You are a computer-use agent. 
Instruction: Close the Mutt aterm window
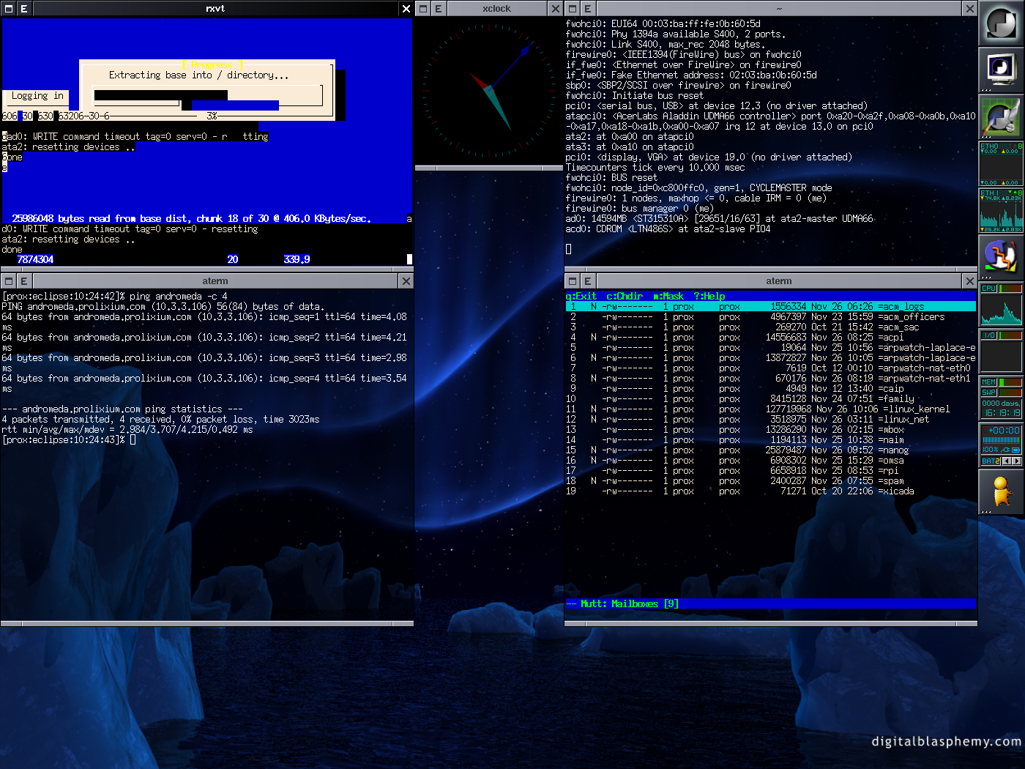click(970, 281)
